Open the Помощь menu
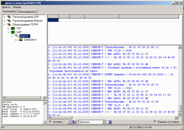184x130 pixels. click(17, 7)
